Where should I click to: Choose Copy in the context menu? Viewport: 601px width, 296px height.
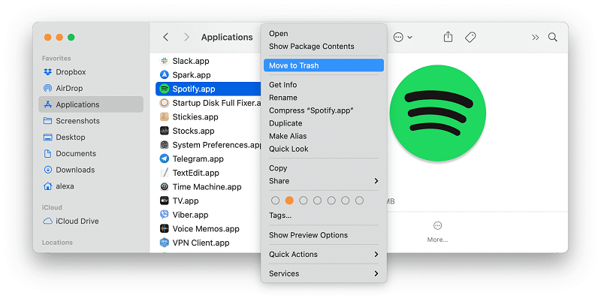click(324, 168)
